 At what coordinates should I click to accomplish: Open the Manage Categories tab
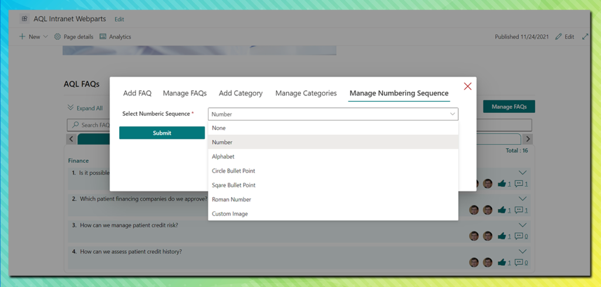point(306,93)
